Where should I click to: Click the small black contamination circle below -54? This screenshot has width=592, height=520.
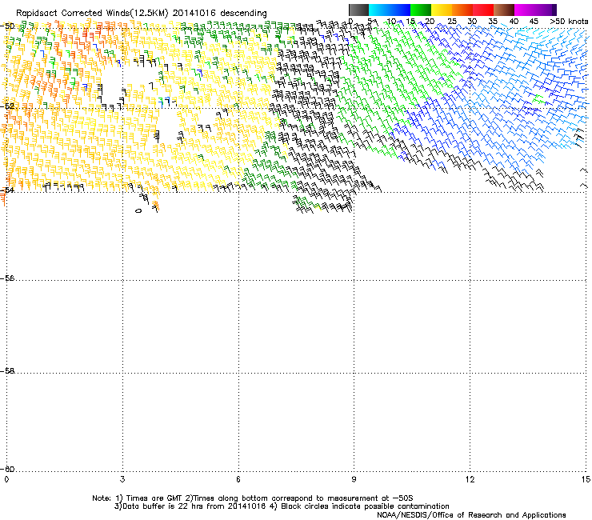(x=138, y=210)
